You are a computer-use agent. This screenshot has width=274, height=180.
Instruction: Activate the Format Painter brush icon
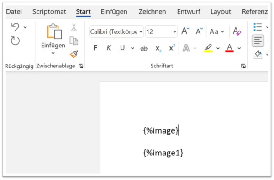click(x=74, y=54)
